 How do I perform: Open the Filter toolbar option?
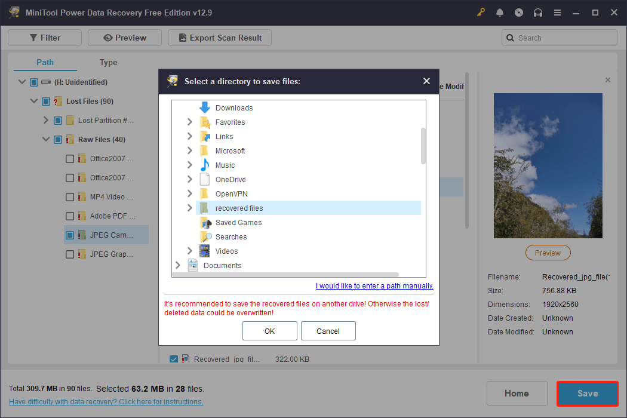coord(45,38)
